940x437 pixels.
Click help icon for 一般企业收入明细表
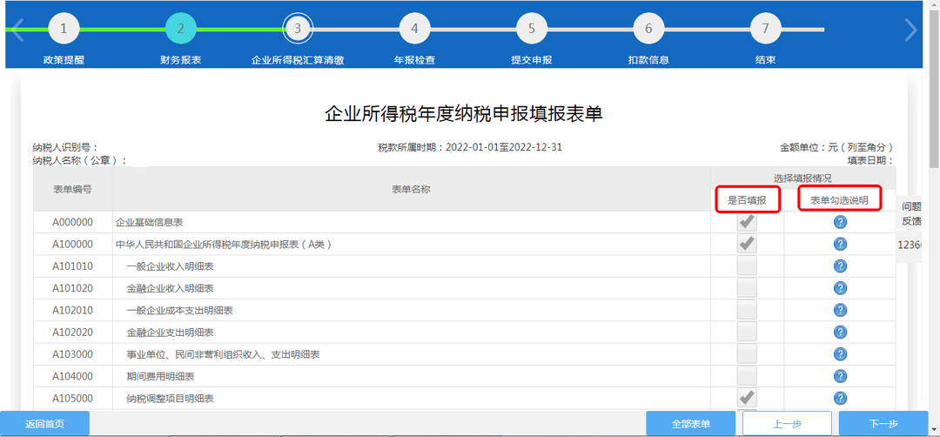click(840, 266)
